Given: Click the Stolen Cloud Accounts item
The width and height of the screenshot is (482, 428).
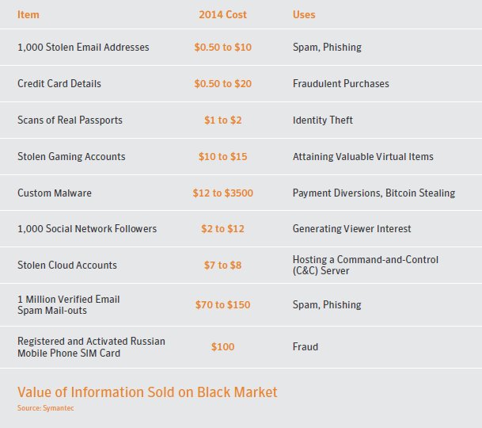Looking at the screenshot, I should pos(67,265).
